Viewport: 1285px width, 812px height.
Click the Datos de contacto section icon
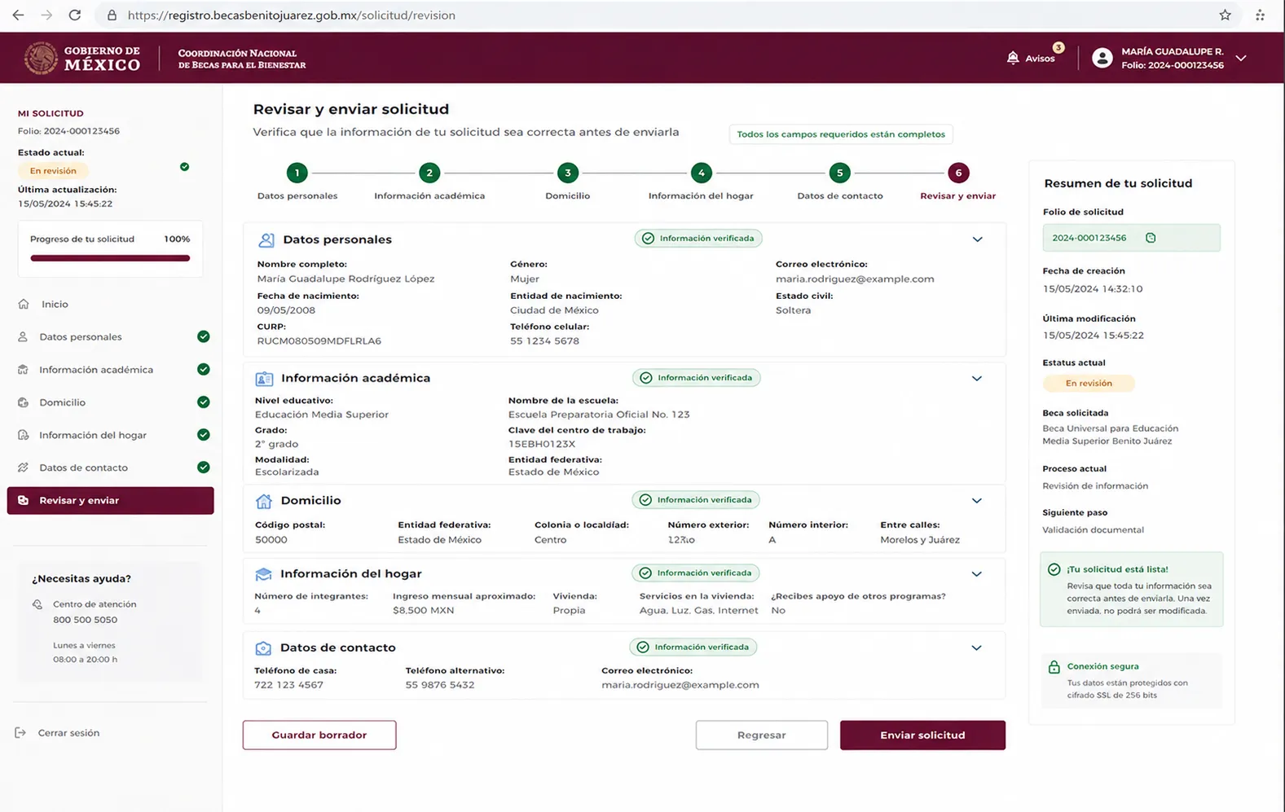pos(263,648)
